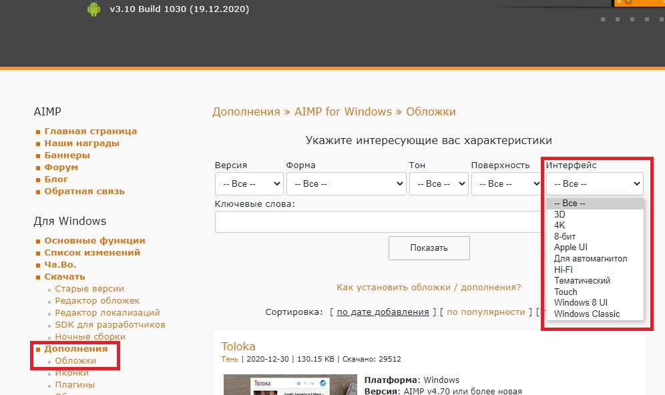Click Обложки in the breadcrumb

431,112
